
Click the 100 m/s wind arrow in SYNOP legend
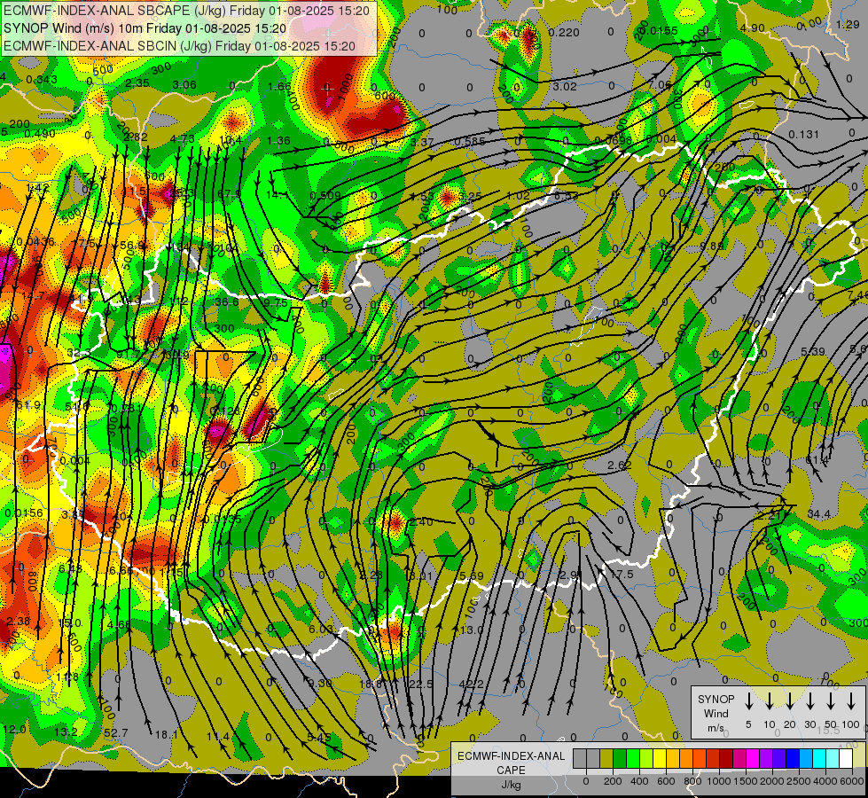pyautogui.click(x=851, y=701)
